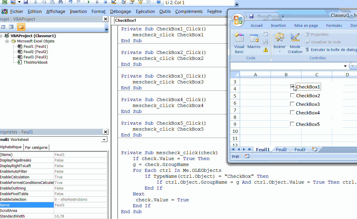Check the CheckBox5 checkbox on the sheet
357x219 pixels.
pos(292,124)
